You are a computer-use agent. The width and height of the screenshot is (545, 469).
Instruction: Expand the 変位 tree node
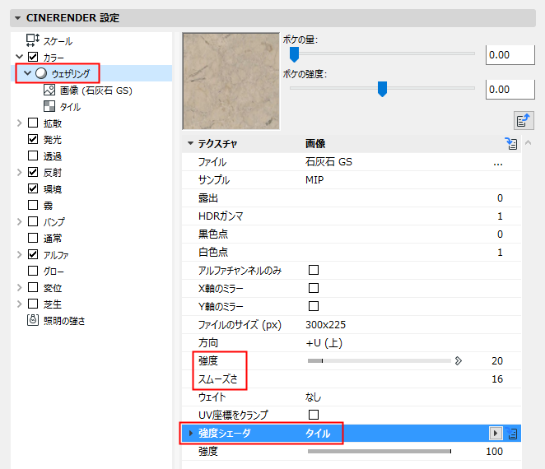pyautogui.click(x=20, y=287)
